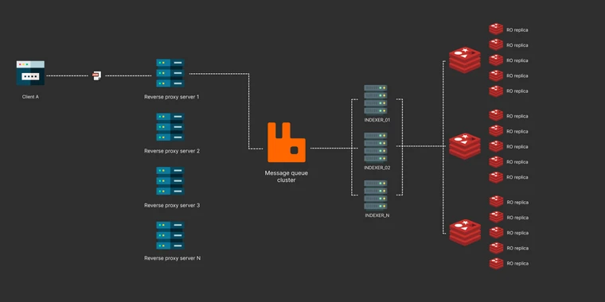Select the middle large Redis primary icon
Viewport: 605px width, 302px height.
(465, 146)
